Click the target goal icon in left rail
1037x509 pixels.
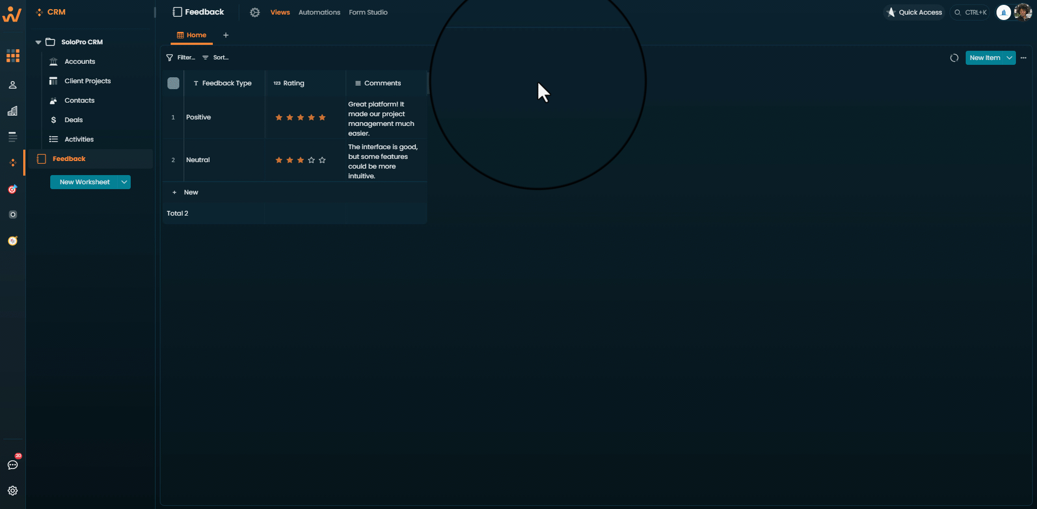pos(13,189)
